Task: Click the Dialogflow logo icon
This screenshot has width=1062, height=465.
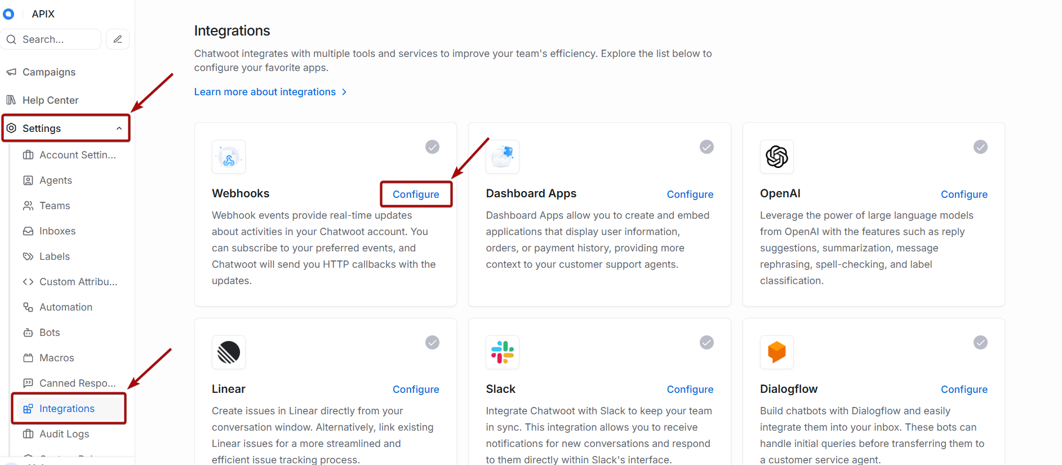Action: [777, 352]
